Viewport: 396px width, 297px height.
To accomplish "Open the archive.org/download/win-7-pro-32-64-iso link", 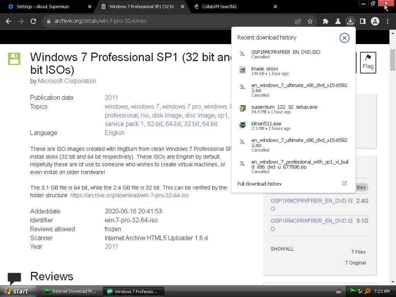I will tap(129, 195).
